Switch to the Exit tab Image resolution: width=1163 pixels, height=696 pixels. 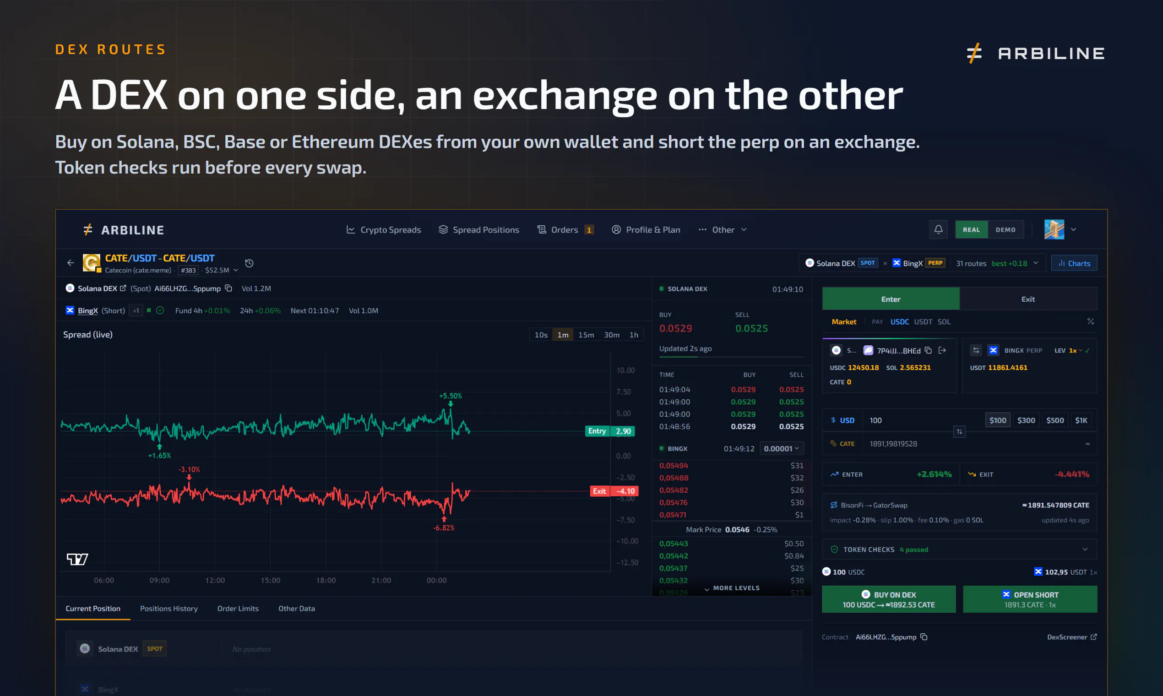click(1028, 299)
